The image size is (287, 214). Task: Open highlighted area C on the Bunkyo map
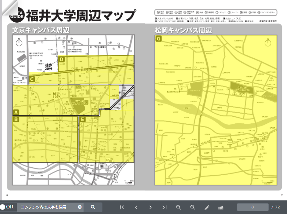click(x=81, y=78)
